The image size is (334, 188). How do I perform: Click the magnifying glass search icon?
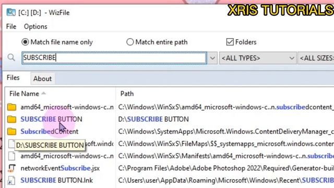click(11, 57)
